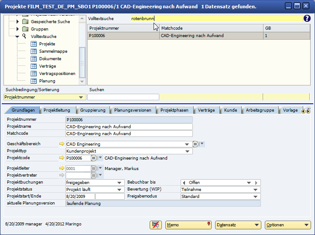The height and width of the screenshot is (235, 315).
Task: Click the table icon beside Sammelmappe
Action: click(x=34, y=51)
